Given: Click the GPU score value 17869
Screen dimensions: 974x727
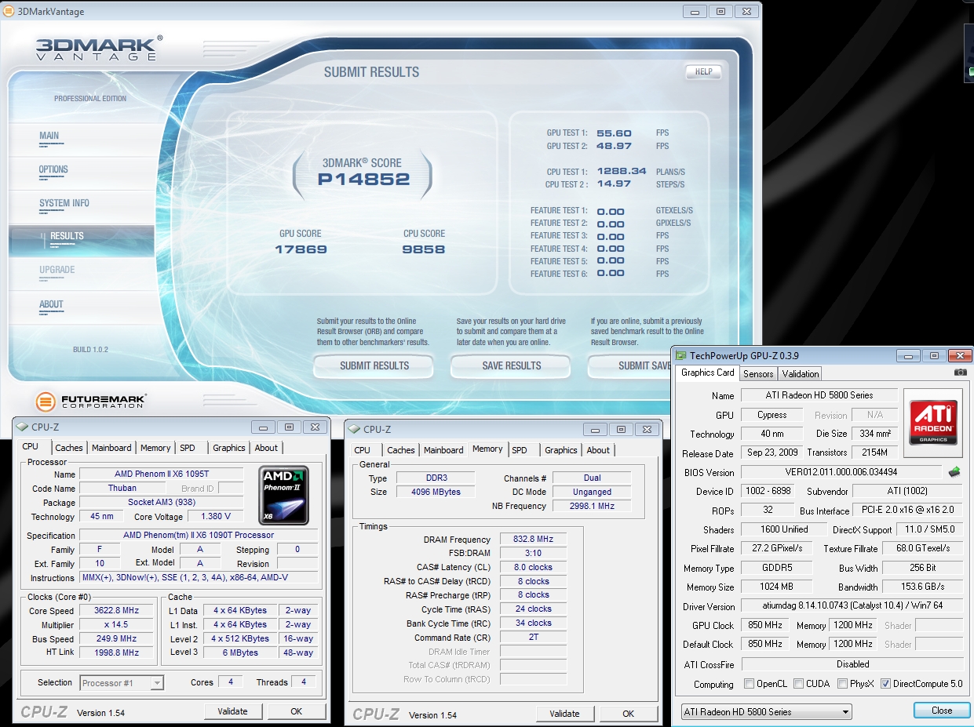Looking at the screenshot, I should [301, 249].
